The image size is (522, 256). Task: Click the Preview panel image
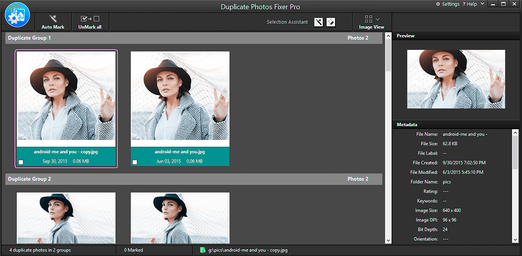point(456,79)
